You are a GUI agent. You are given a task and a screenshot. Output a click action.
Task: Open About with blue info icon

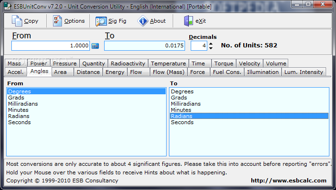tap(143, 21)
